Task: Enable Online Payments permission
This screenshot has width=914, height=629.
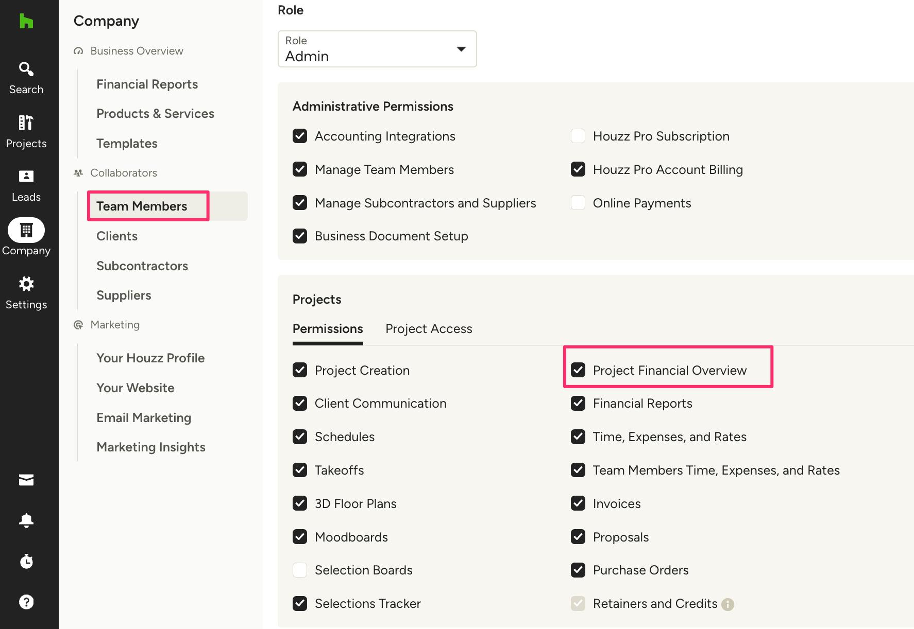Action: click(x=578, y=203)
